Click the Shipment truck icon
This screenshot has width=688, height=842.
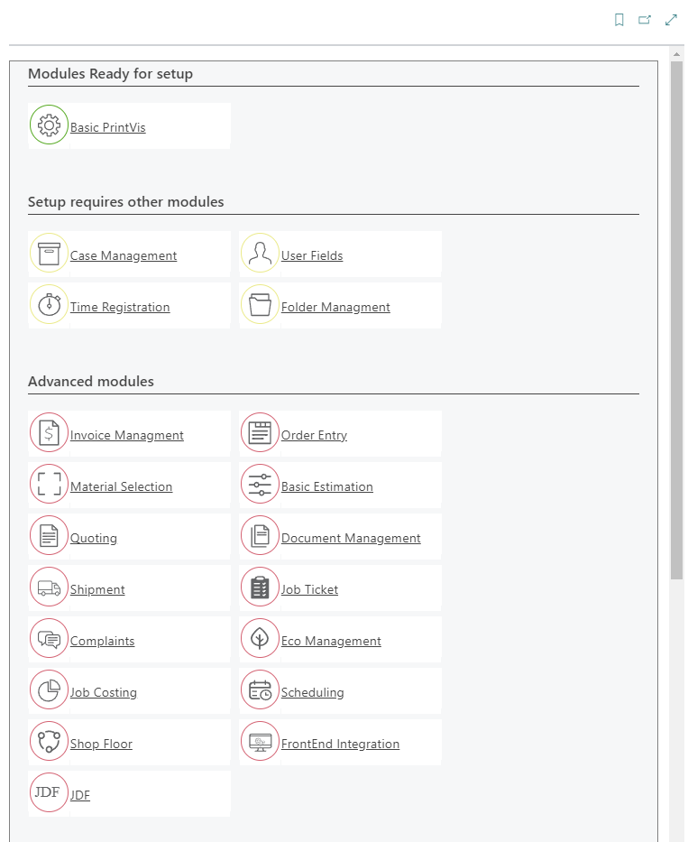49,587
